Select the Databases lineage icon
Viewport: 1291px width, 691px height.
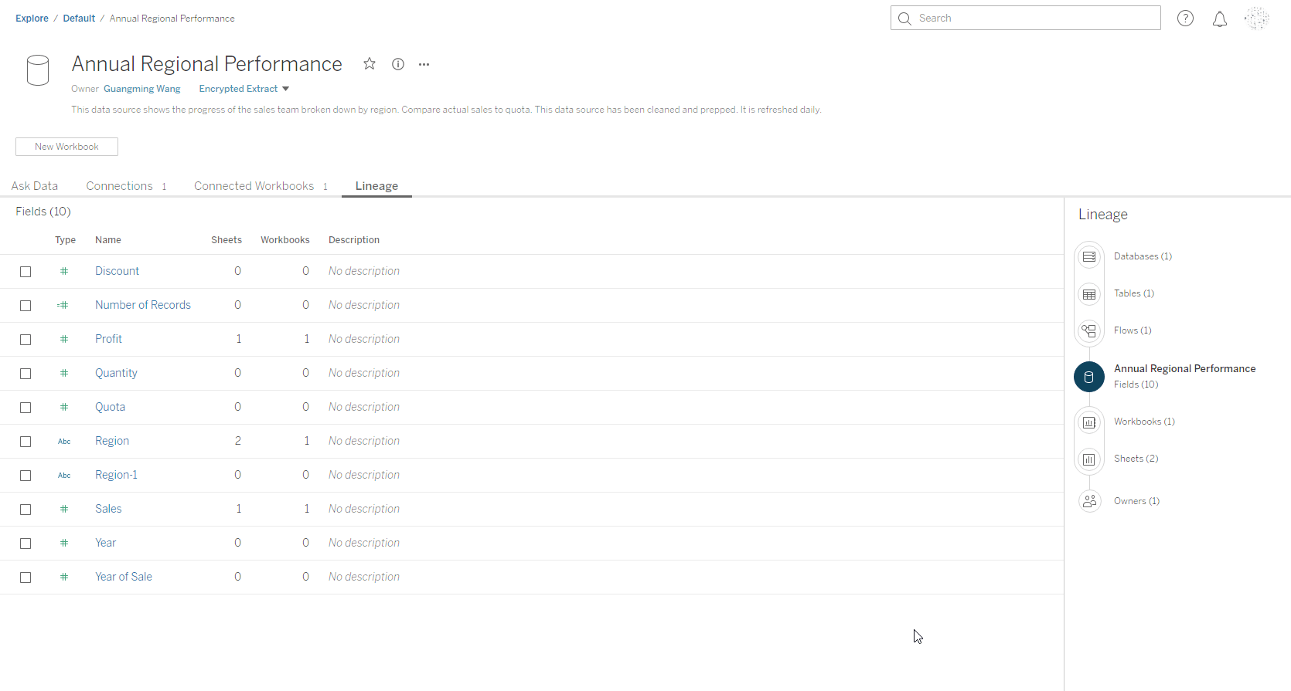[x=1089, y=256]
